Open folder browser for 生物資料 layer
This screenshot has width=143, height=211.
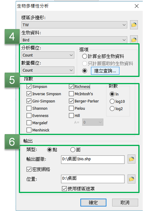click(x=134, y=40)
